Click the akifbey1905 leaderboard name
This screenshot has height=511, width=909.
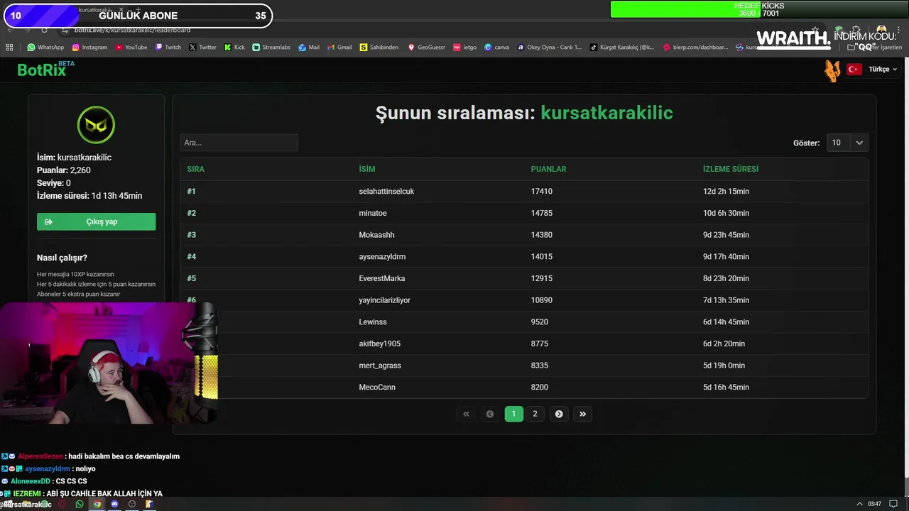tap(380, 344)
